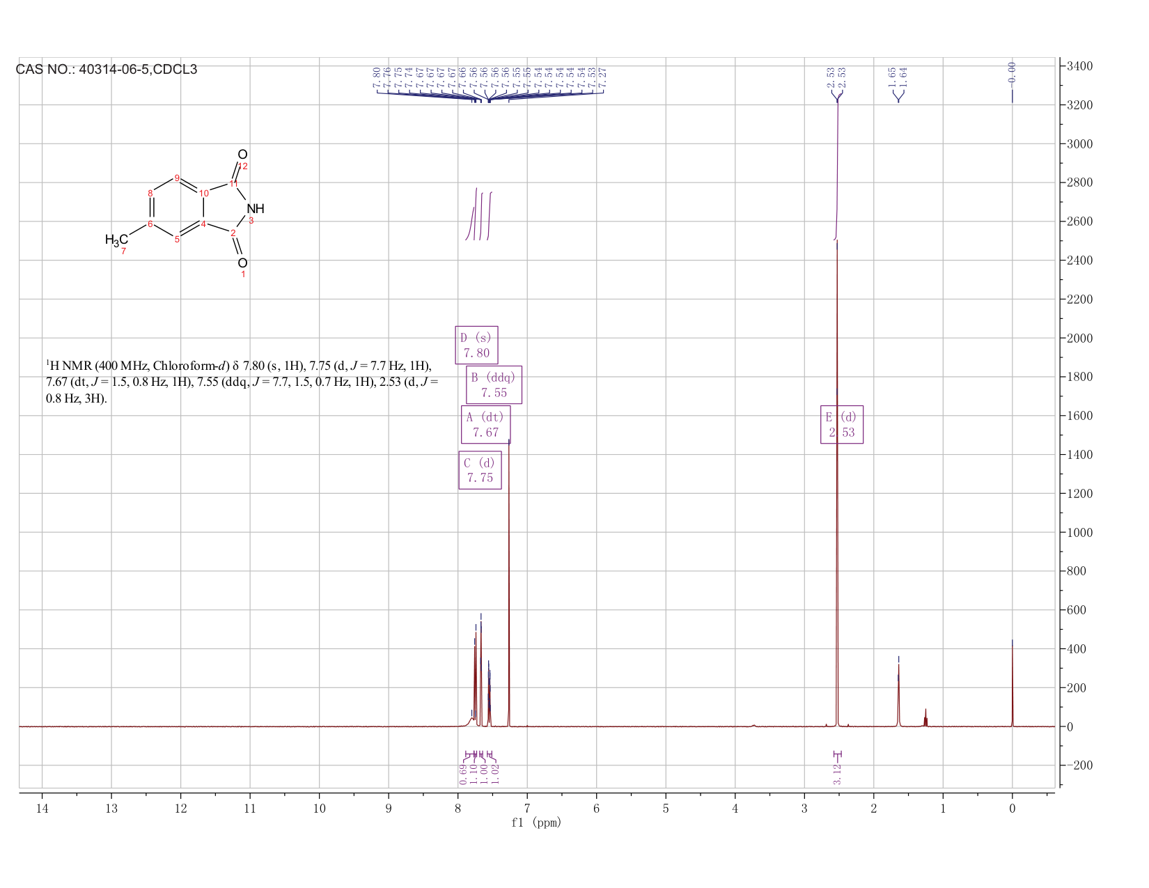The height and width of the screenshot is (888, 1149).
Task: Click the 'f1 (ppm)' axis label
Action: pos(536,823)
